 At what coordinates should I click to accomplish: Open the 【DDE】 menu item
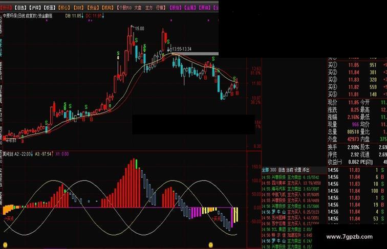click(78, 8)
